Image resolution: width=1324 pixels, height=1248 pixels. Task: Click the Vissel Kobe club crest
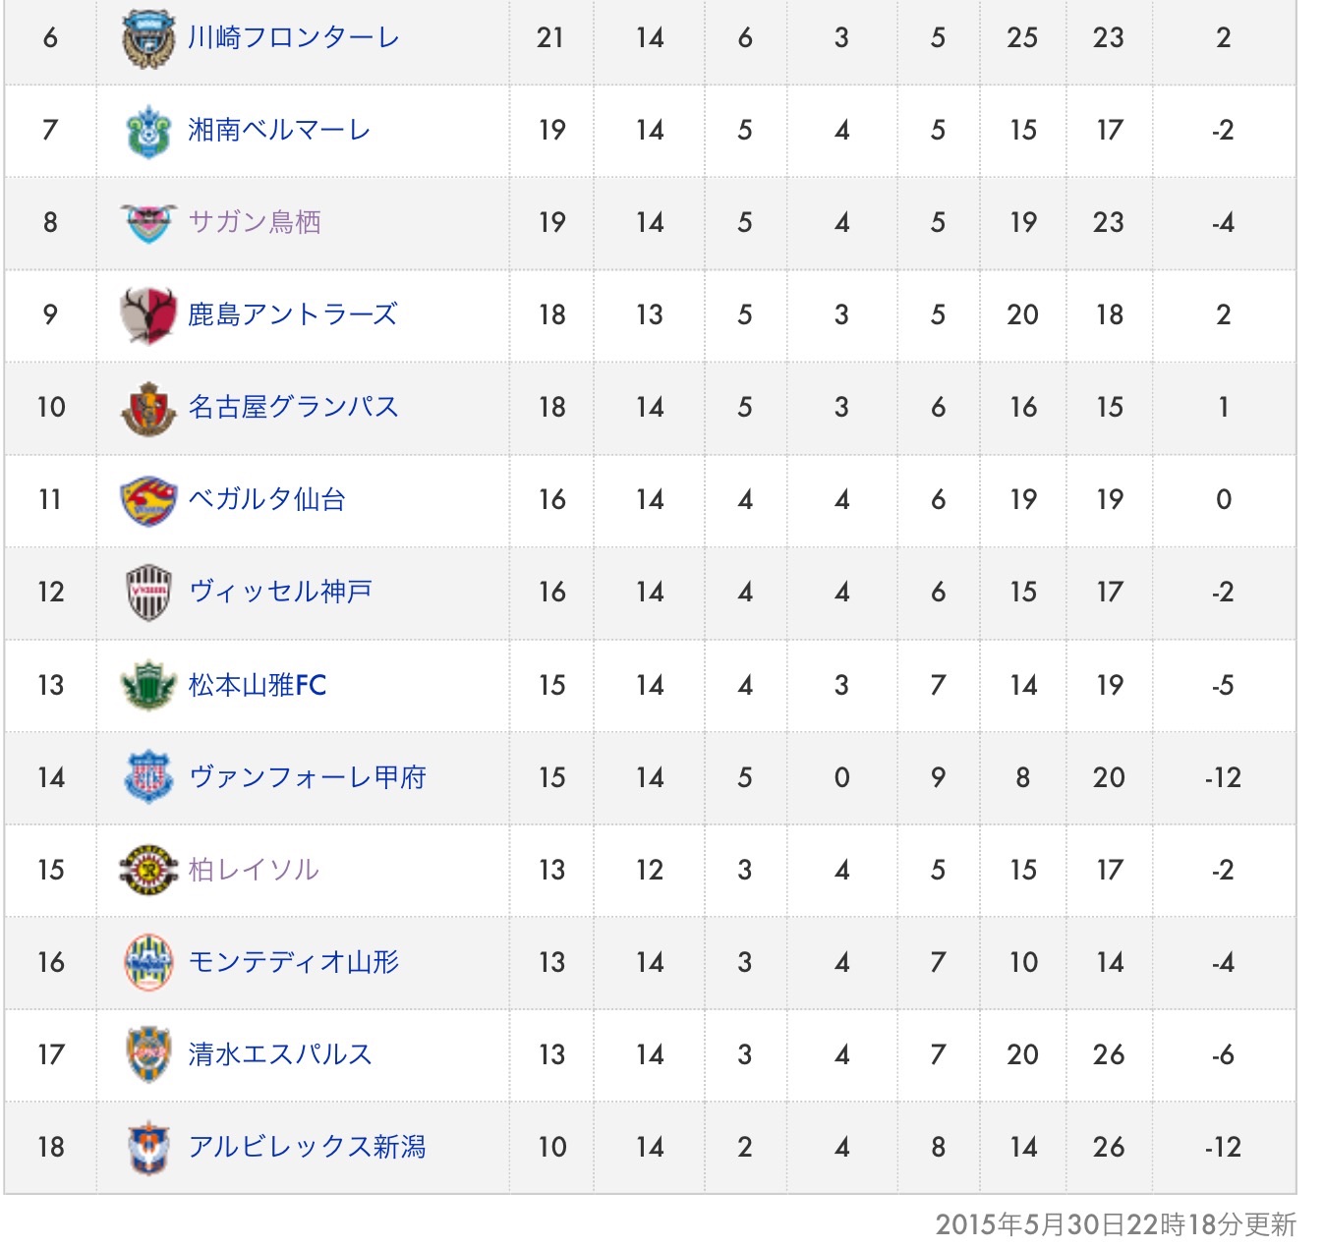coord(148,593)
